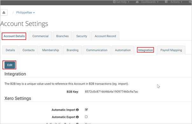192x124 pixels.
Task: Click the organization hierarchy icon button
Action: pos(4,12)
